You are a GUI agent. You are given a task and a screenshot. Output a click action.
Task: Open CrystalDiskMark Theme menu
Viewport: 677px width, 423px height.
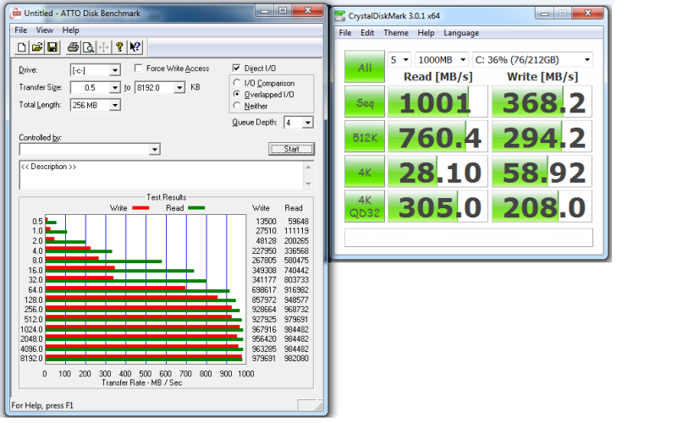396,33
